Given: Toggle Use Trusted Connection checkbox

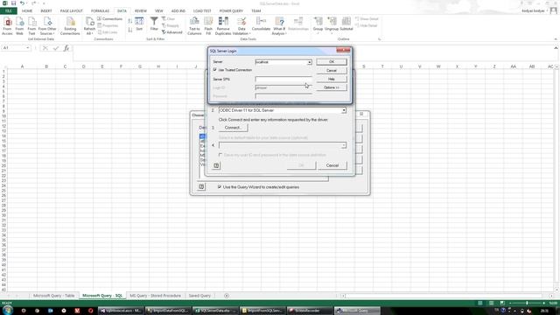Looking at the screenshot, I should (214, 70).
